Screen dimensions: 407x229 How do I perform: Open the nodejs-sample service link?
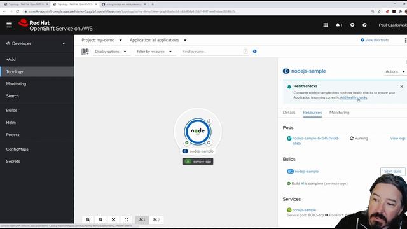coord(304,210)
